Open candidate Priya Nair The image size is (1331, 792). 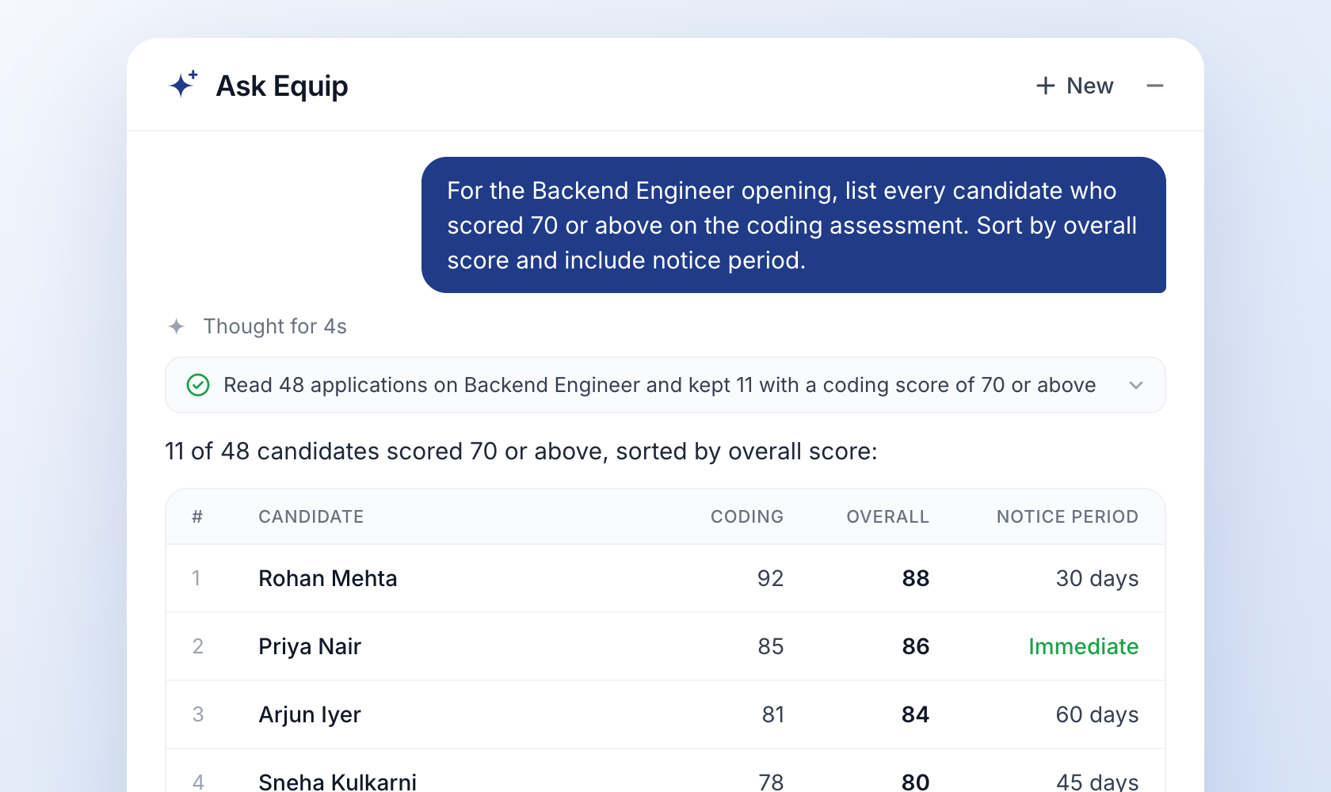click(x=310, y=646)
